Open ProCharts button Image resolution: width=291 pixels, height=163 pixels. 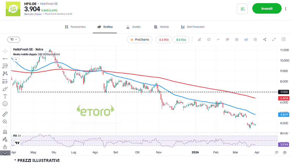click(x=140, y=40)
